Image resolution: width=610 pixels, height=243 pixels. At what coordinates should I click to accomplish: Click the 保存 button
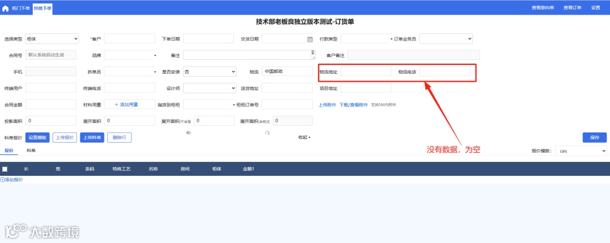click(594, 138)
